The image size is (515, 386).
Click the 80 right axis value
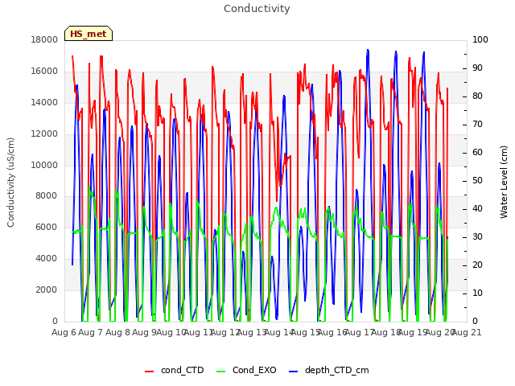pyautogui.click(x=477, y=96)
